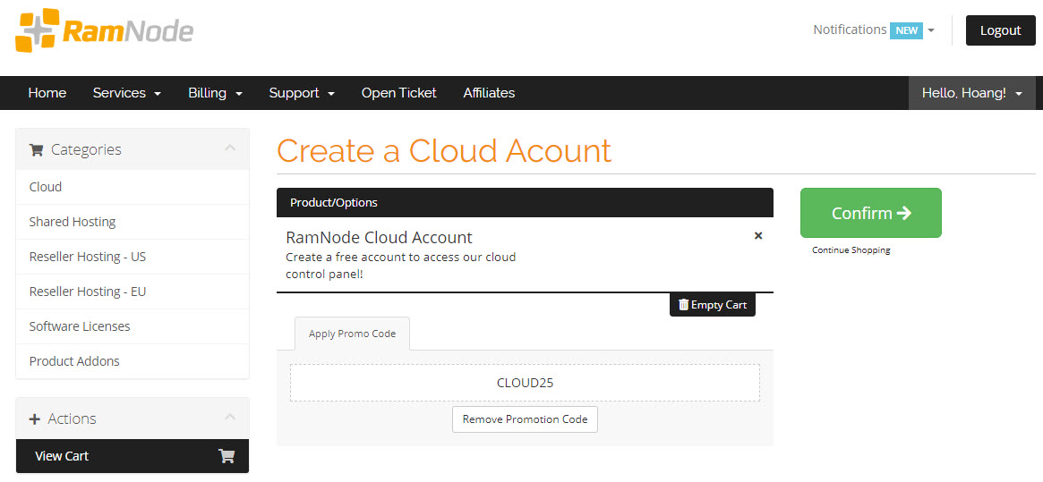Click the View Cart shopping cart icon

pyautogui.click(x=227, y=456)
